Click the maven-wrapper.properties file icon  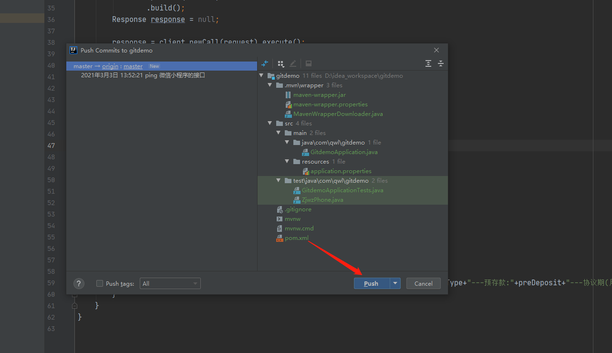pos(288,104)
